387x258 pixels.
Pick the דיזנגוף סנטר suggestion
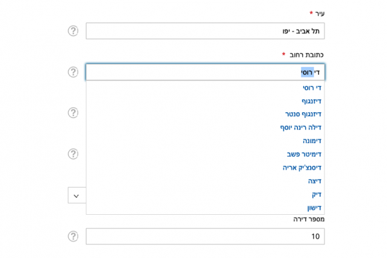click(304, 114)
